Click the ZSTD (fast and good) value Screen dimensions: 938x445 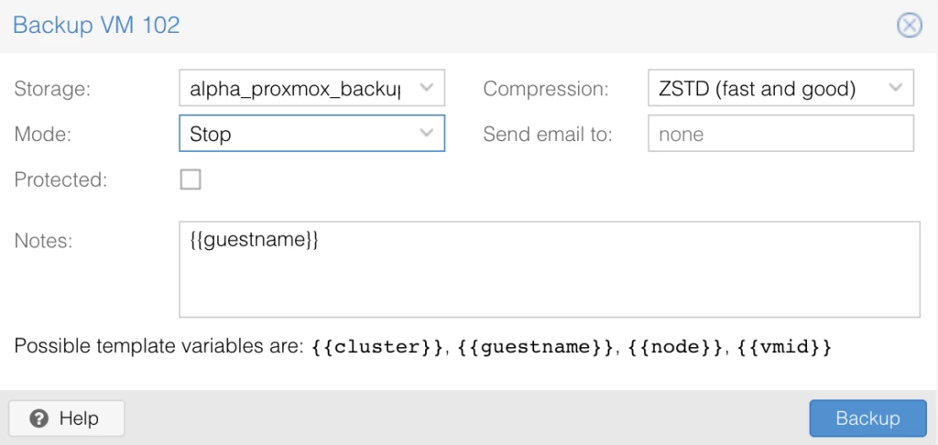click(x=757, y=89)
